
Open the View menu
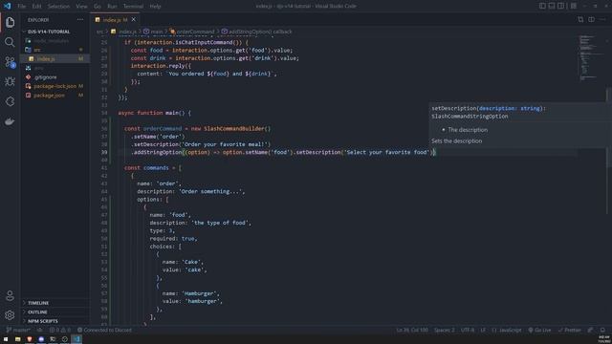(x=81, y=7)
